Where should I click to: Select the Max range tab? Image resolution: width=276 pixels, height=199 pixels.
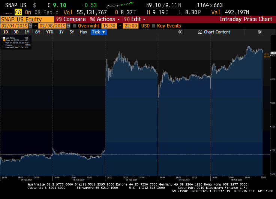pos(83,32)
